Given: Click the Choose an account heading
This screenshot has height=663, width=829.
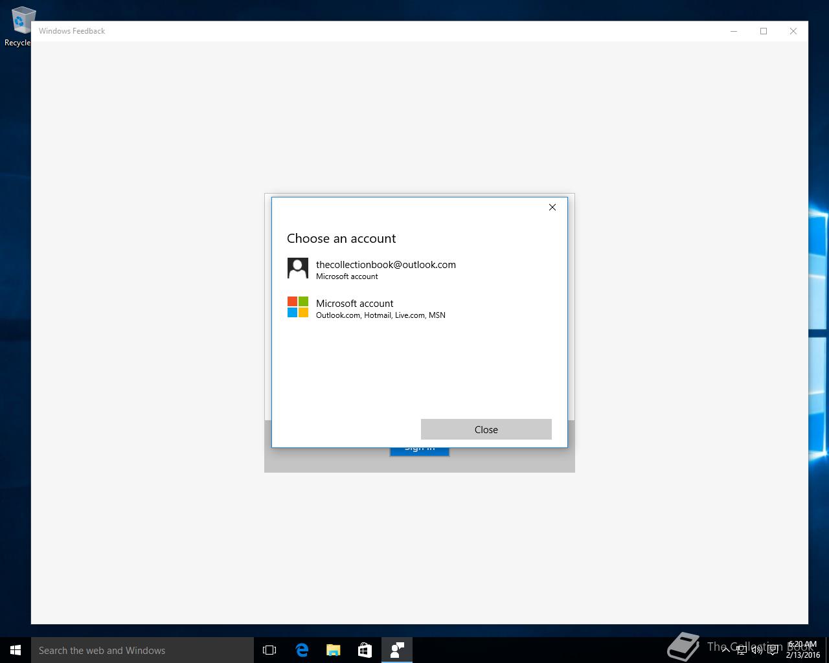Looking at the screenshot, I should coord(341,238).
